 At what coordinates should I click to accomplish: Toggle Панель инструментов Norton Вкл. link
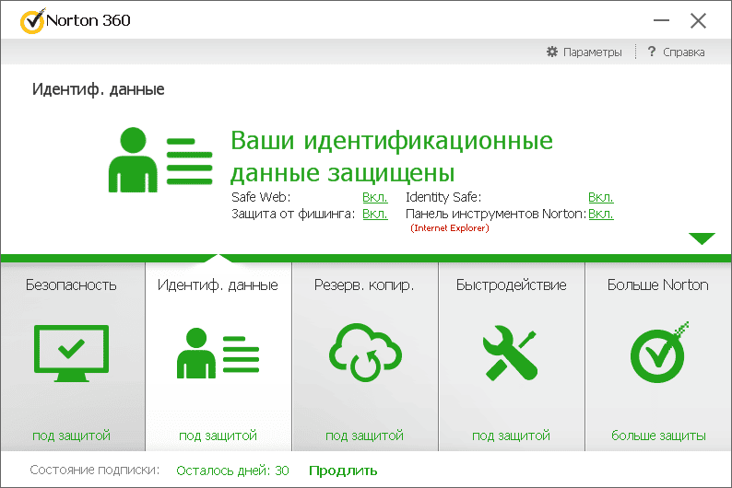coord(601,214)
